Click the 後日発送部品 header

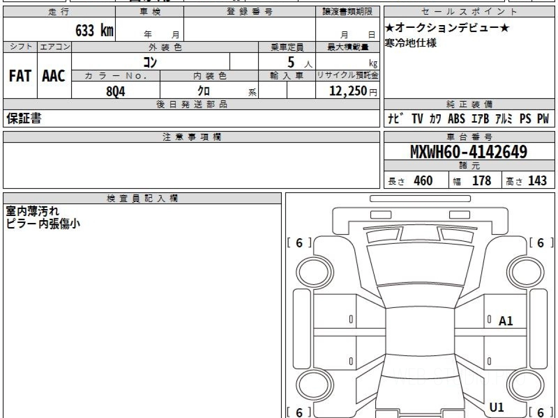[x=192, y=104]
